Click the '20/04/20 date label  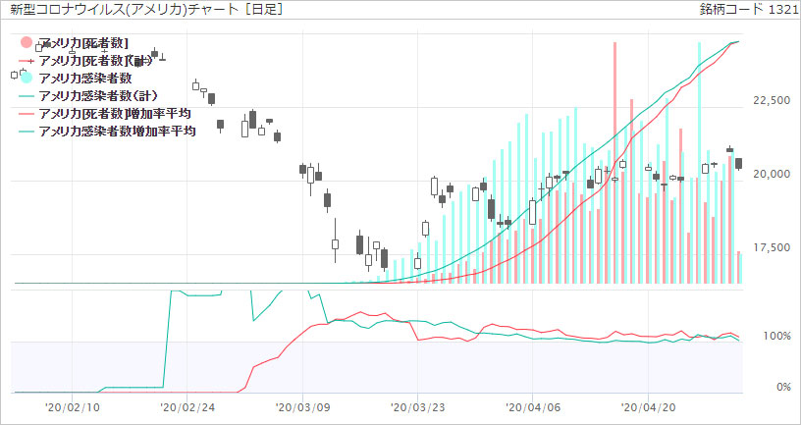(648, 407)
